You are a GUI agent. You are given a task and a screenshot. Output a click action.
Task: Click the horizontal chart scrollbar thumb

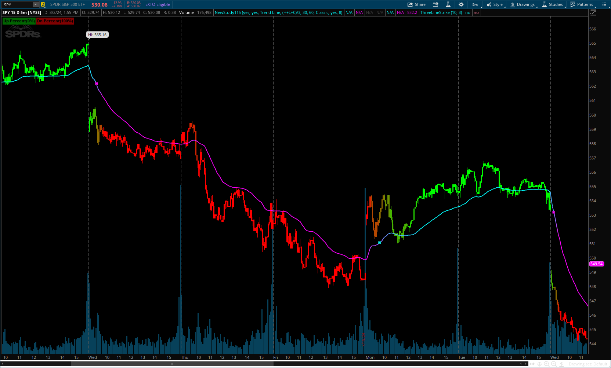[x=172, y=364]
